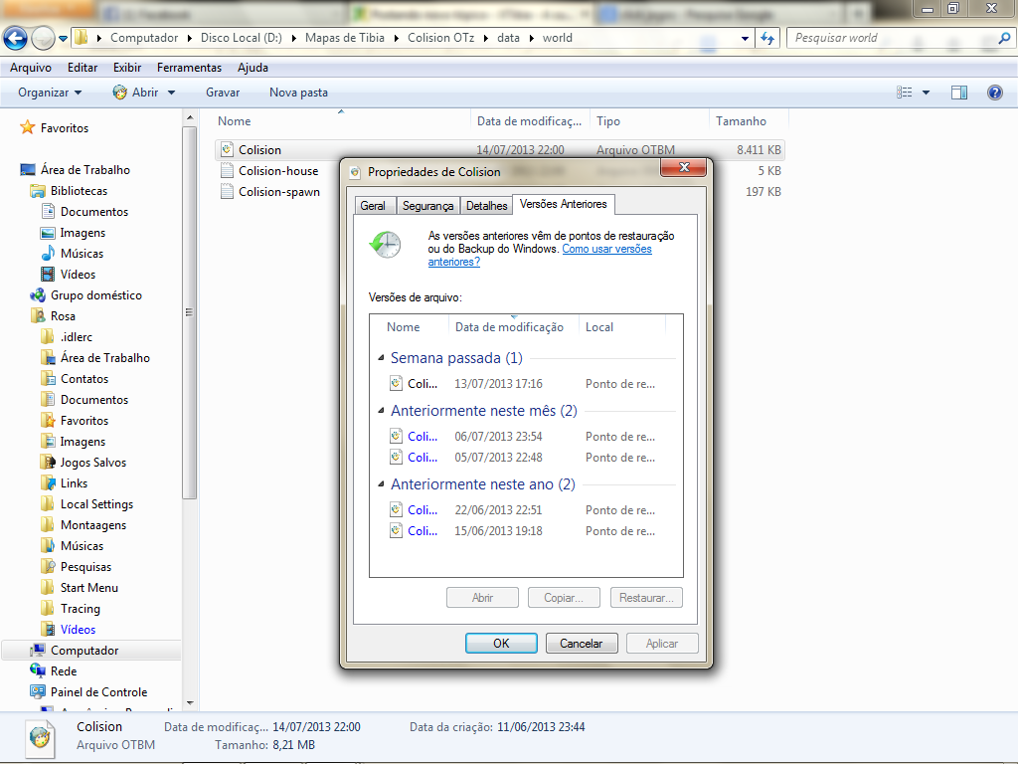
Task: Click the Área de Trabalho desktop icon at top
Action: coord(28,169)
